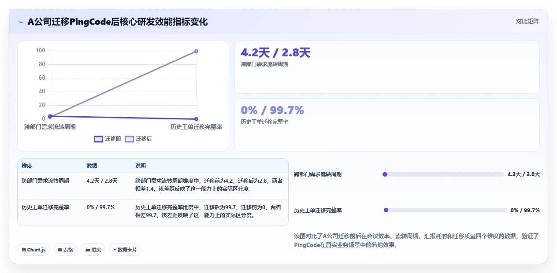Select the 跨部门需求流转周期 progress bar
Image resolution: width=557 pixels, height=273 pixels.
[x=443, y=174]
